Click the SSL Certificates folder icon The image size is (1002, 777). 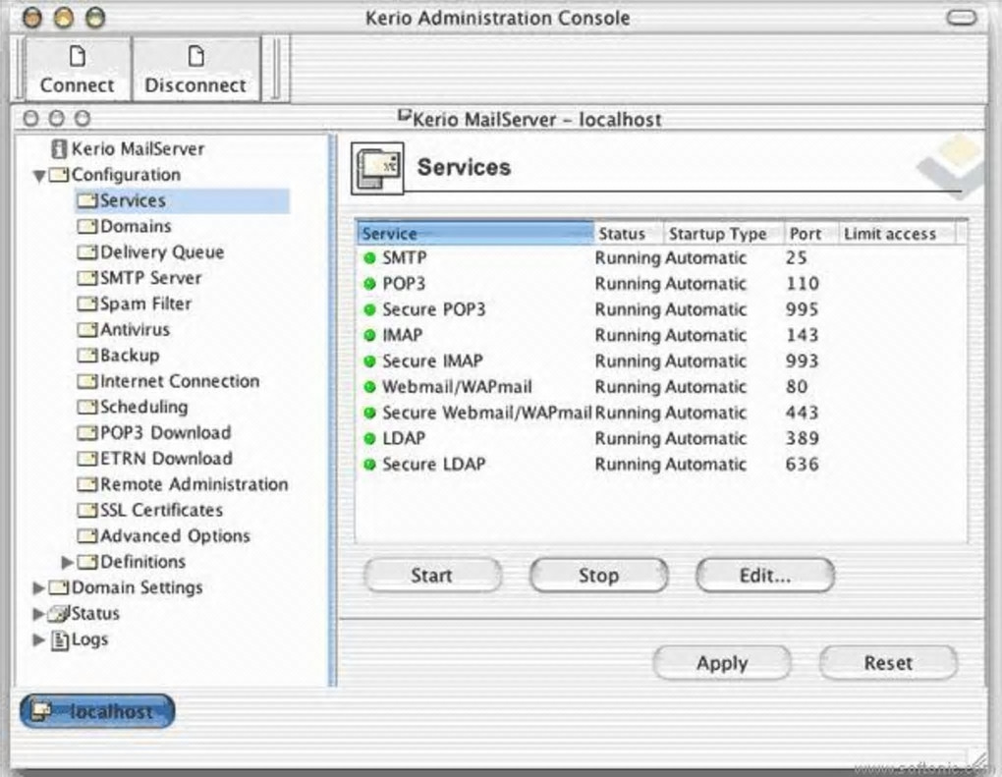tap(86, 510)
